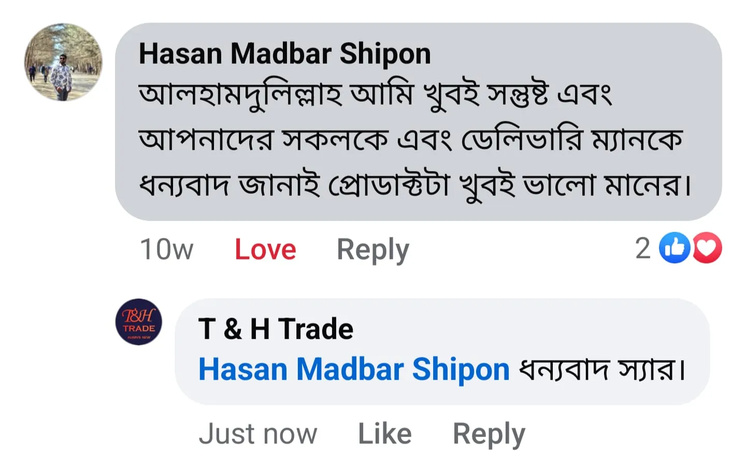The image size is (746, 451).
Task: Reply to the T & H Trade comment
Action: click(489, 433)
